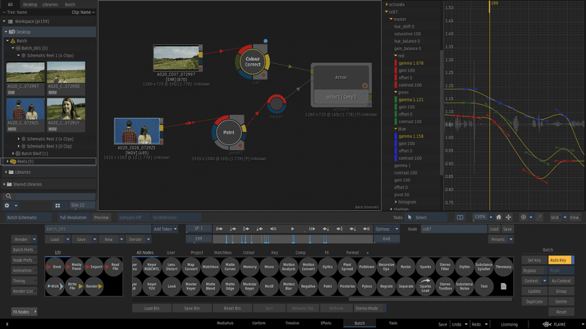Screen dimensions: 586x329
Task: Choose the Pixel Spread node
Action: coord(347,266)
